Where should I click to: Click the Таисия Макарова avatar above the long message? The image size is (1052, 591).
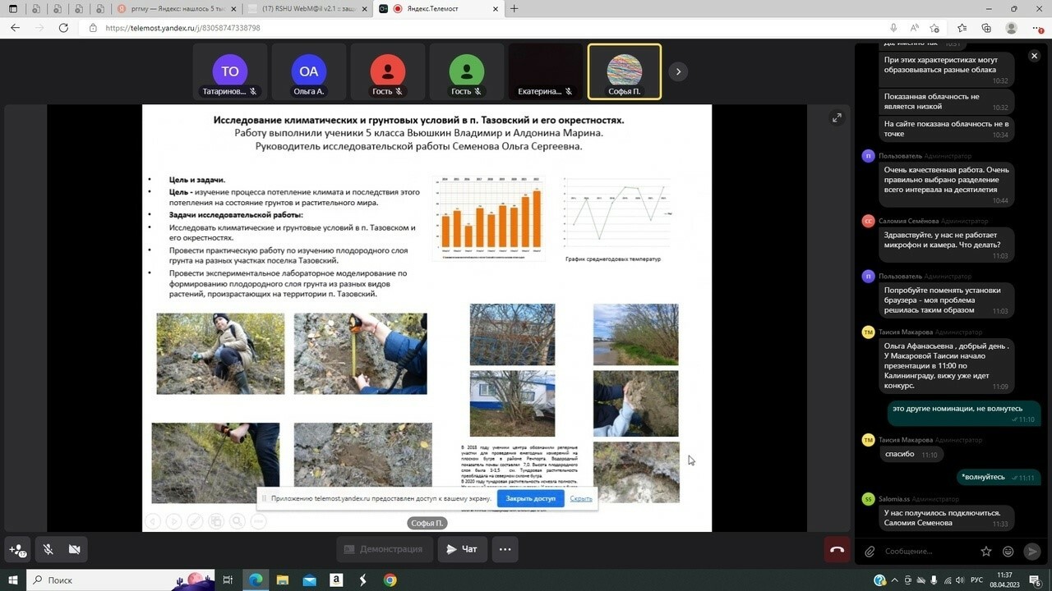click(868, 332)
